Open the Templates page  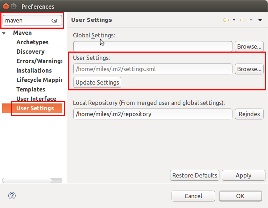point(31,89)
